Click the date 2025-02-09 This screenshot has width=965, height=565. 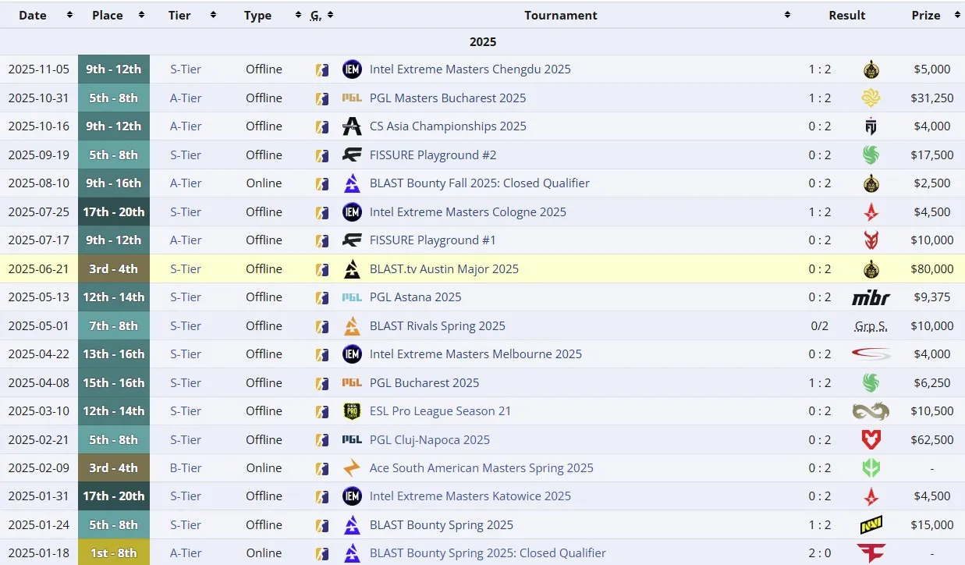[x=39, y=468]
